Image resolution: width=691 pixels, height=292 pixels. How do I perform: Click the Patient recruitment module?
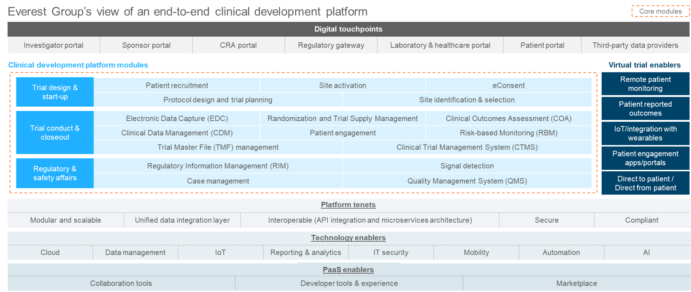pos(177,85)
